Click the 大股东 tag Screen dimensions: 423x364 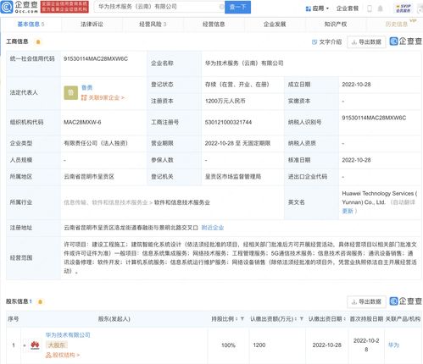[x=57, y=345]
